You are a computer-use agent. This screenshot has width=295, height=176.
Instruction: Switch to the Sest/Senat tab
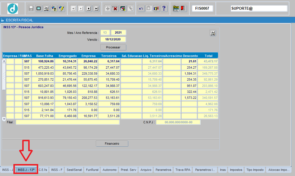tap(74, 169)
